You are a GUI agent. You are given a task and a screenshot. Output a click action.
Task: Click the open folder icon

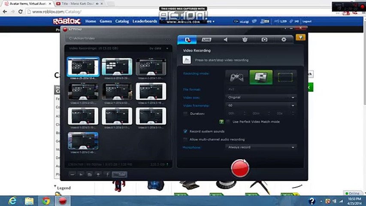[x=90, y=175]
